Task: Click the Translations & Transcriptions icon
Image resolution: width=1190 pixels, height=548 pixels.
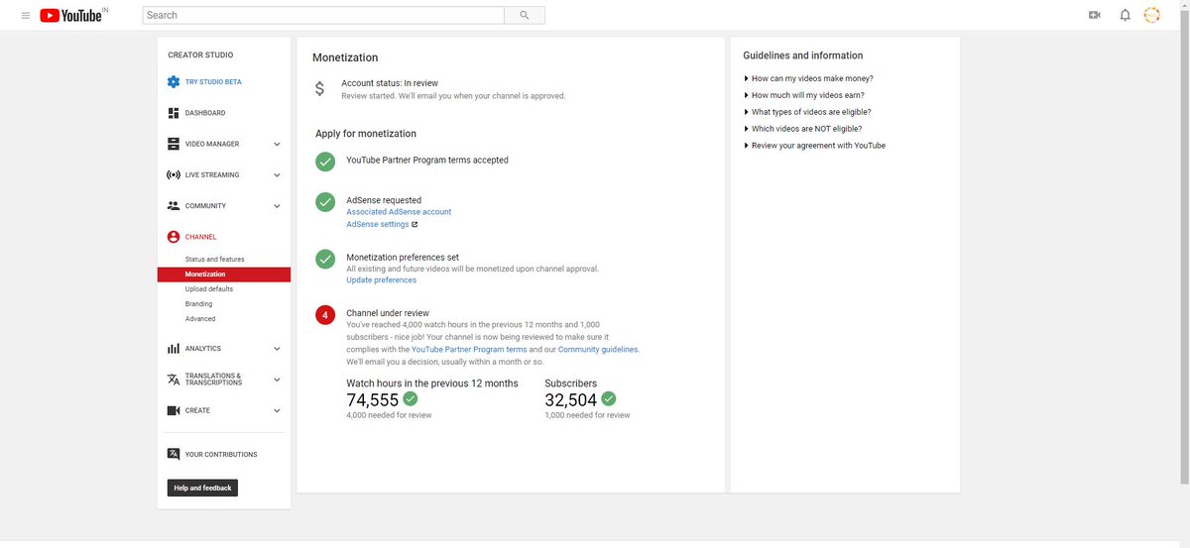Action: click(x=174, y=380)
